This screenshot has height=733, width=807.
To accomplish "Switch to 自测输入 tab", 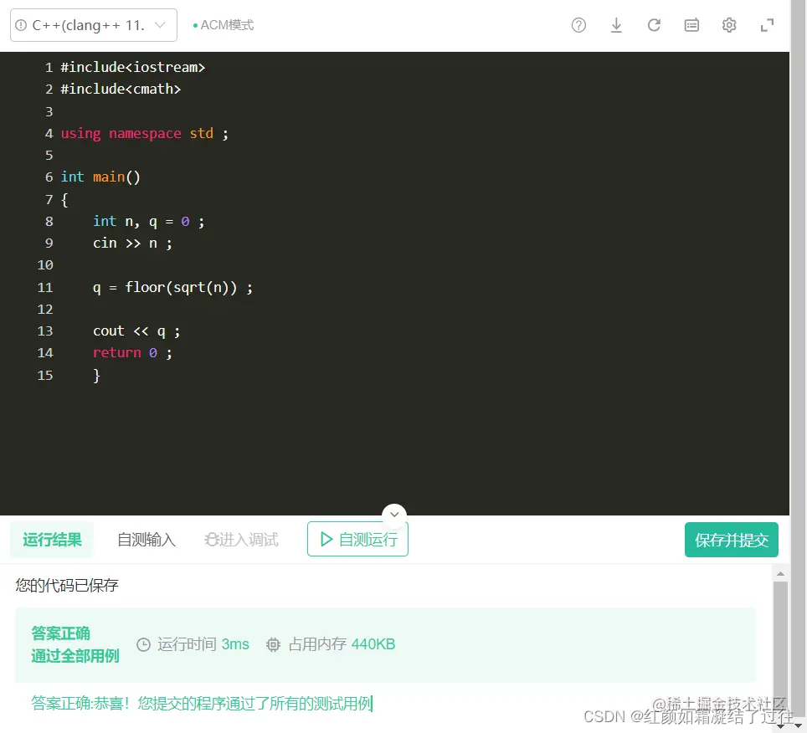I will pyautogui.click(x=146, y=540).
